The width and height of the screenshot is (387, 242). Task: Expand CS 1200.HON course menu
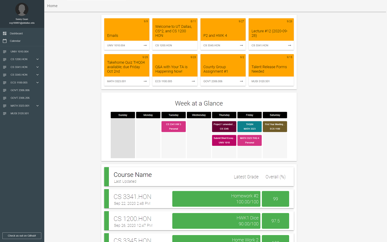pos(37,59)
